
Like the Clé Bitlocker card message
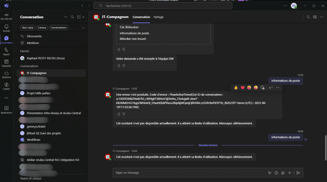pyautogui.click(x=119, y=49)
